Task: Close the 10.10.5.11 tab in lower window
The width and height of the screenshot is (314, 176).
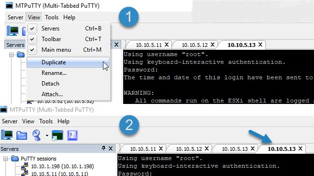Action: point(161,148)
